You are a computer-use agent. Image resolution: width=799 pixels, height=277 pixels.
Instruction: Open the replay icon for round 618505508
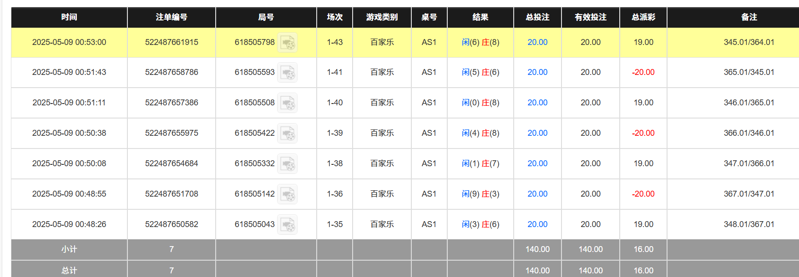pos(288,103)
